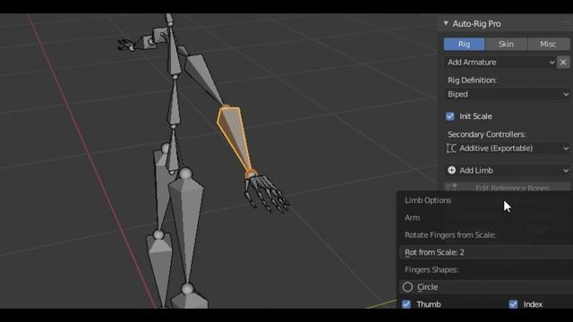The width and height of the screenshot is (573, 322).
Task: Click the plus icon on Add Limb
Action: (451, 170)
